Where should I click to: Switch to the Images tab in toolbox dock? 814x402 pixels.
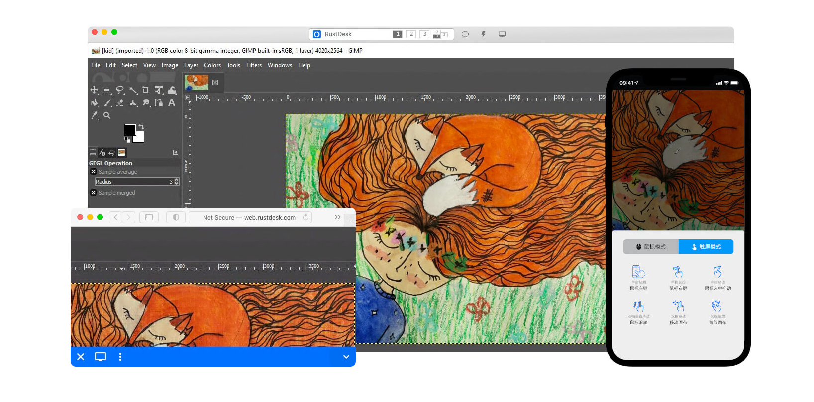click(x=121, y=152)
